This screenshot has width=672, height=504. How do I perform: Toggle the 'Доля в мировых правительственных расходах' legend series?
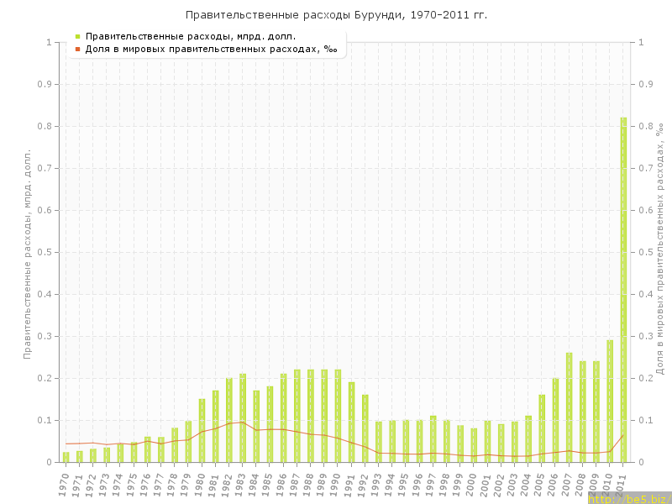coord(211,50)
